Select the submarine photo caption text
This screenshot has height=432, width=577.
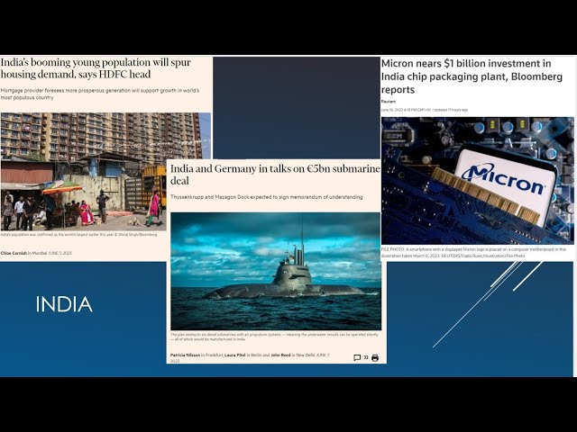(274, 337)
